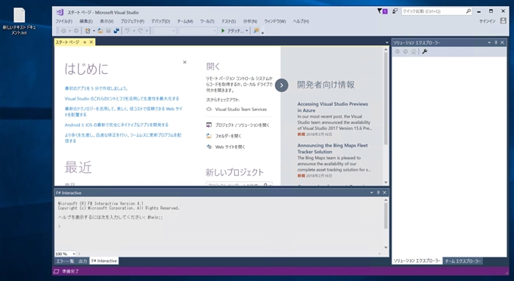This screenshot has width=514, height=281.
Task: Click the サインイン link
Action: click(x=487, y=21)
